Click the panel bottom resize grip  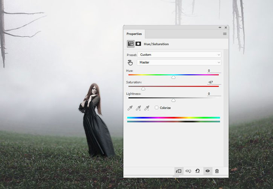176,176
